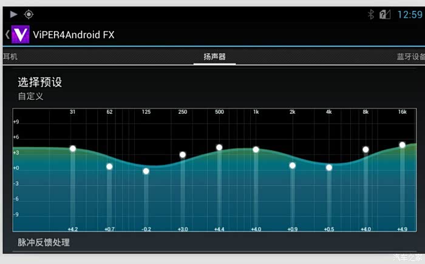Screen dimensions: 425x264
Task: Tap the GPS location icon in status bar
Action: click(x=29, y=14)
